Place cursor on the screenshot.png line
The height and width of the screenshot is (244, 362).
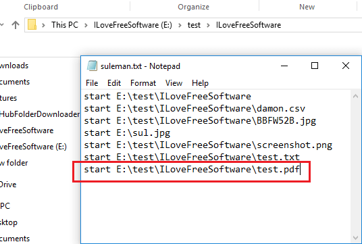pos(208,145)
